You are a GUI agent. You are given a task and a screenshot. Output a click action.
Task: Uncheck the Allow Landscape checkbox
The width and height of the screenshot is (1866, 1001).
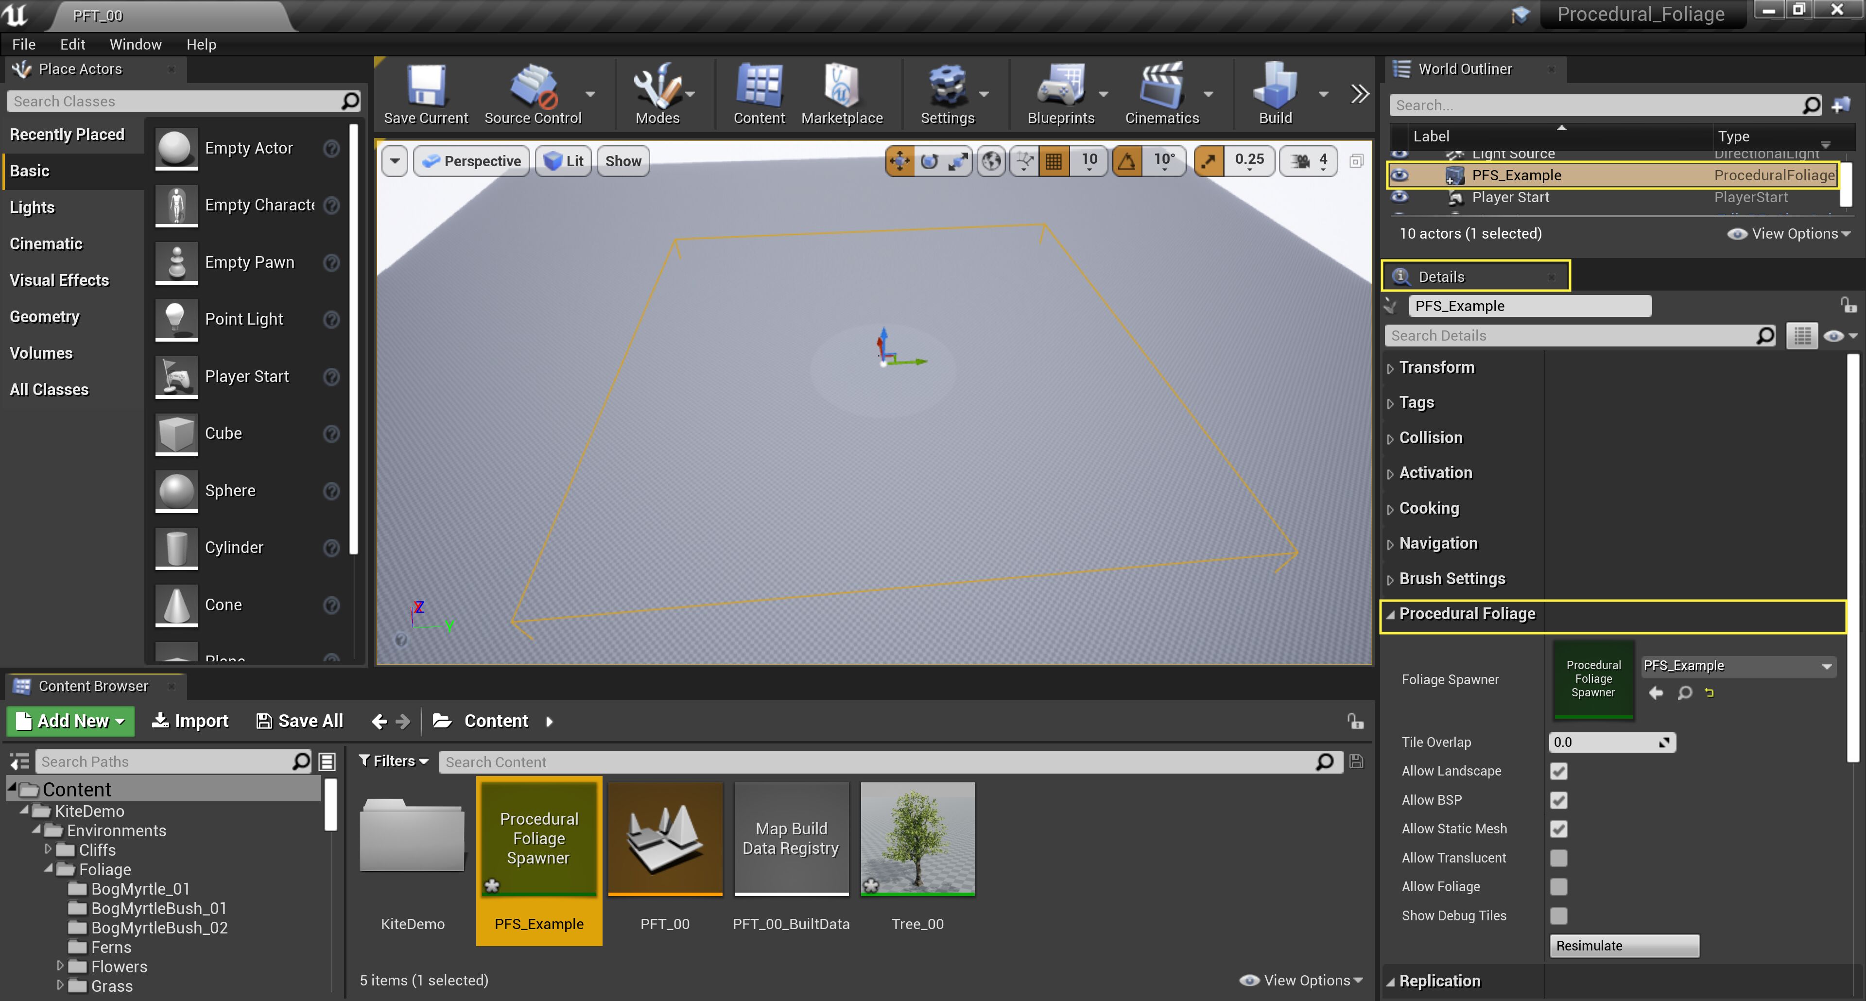pos(1558,771)
